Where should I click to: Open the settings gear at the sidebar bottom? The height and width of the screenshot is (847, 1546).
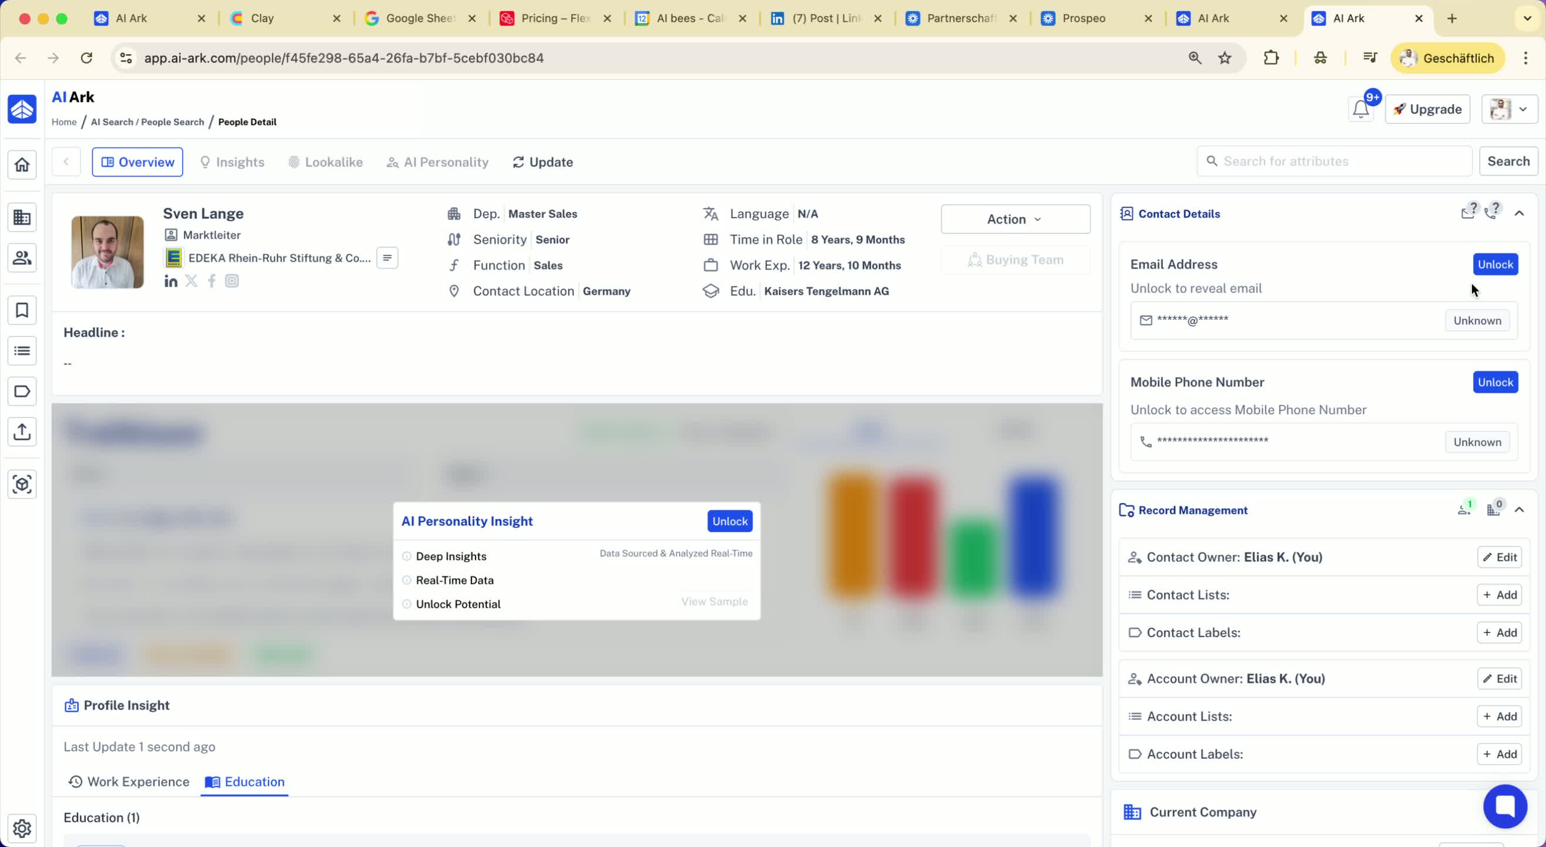(22, 828)
